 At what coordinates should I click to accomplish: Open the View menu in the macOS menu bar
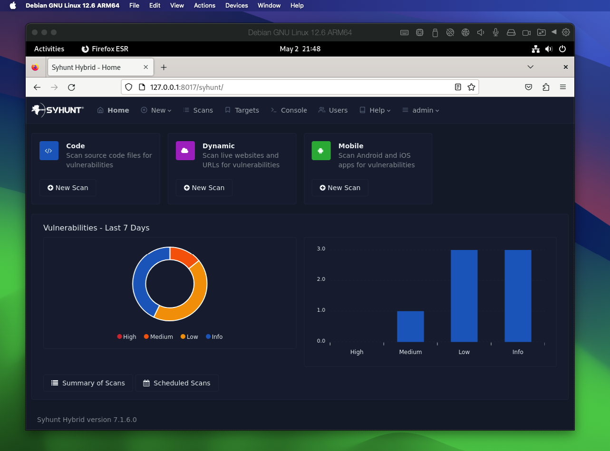click(177, 6)
